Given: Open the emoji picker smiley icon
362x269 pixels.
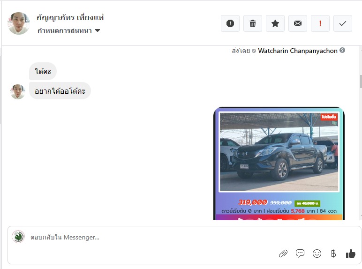Looking at the screenshot, I should pos(317,254).
